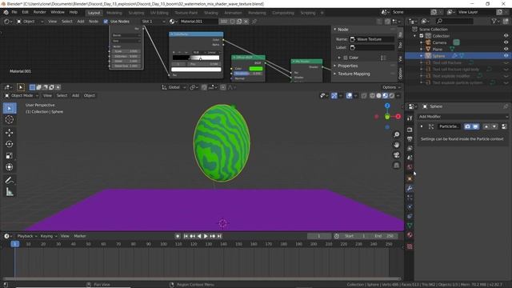Image resolution: width=512 pixels, height=288 pixels.
Task: Select the Scale tool
Action: pos(10,155)
